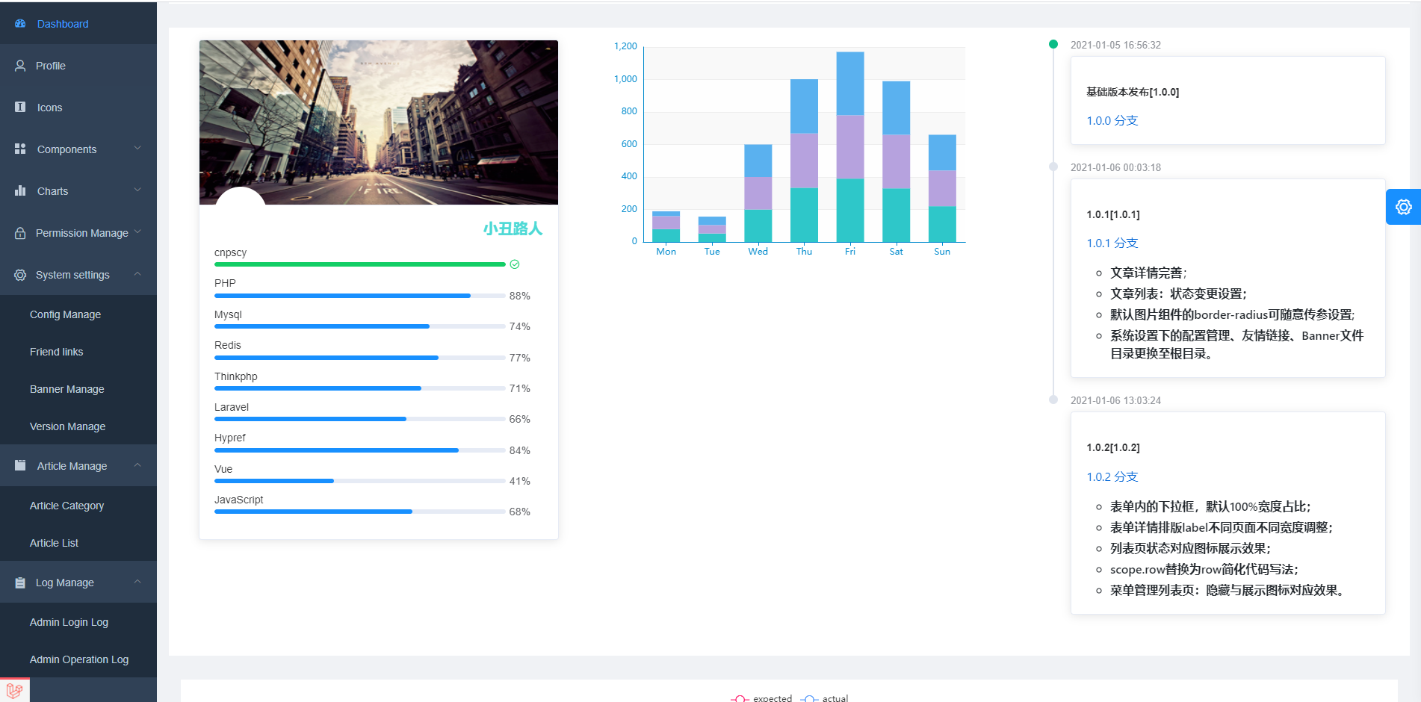Click the Vue 41% progress bar

click(359, 481)
